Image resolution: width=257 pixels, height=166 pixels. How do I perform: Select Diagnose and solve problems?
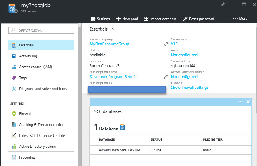pyautogui.click(x=42, y=89)
